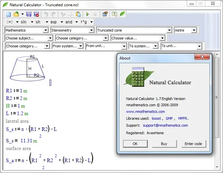Copy selection using the copy icon
223x173 pixels.
tap(70, 14)
